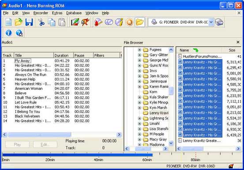
Task: Save compilation using the floppy disk icon
Action: pos(29,22)
